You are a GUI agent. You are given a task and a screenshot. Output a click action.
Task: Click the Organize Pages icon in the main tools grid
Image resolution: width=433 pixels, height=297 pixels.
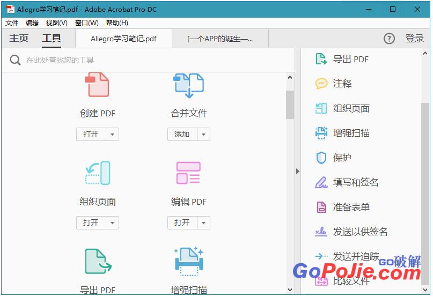[x=98, y=173]
